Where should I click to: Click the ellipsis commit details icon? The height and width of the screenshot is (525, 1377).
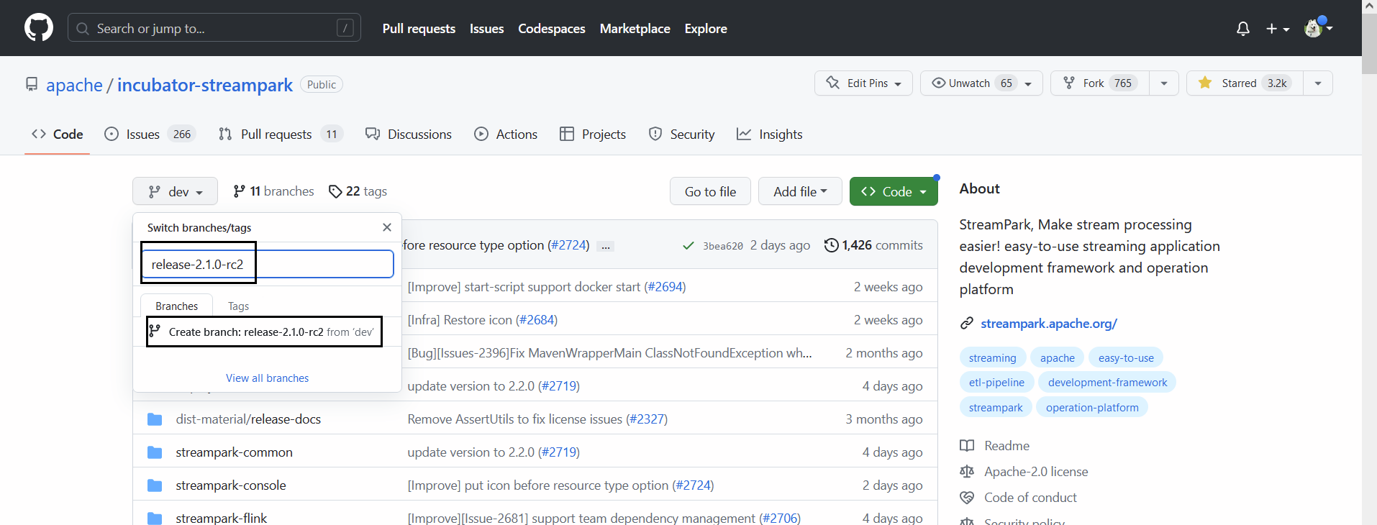pos(606,246)
